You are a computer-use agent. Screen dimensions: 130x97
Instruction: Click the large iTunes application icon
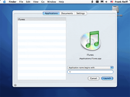(91, 40)
